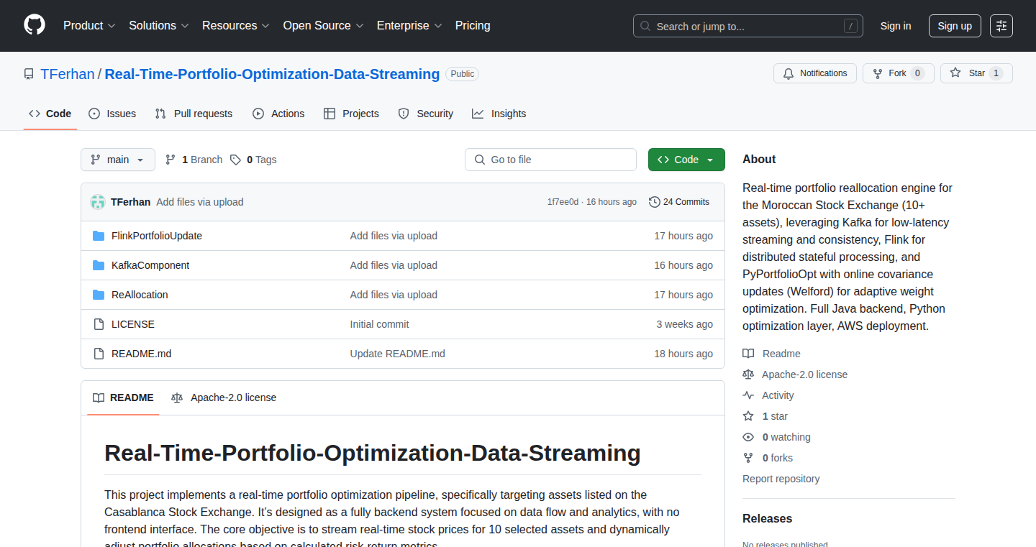The image size is (1036, 547).
Task: Click the Search or jump to field
Action: pos(748,26)
